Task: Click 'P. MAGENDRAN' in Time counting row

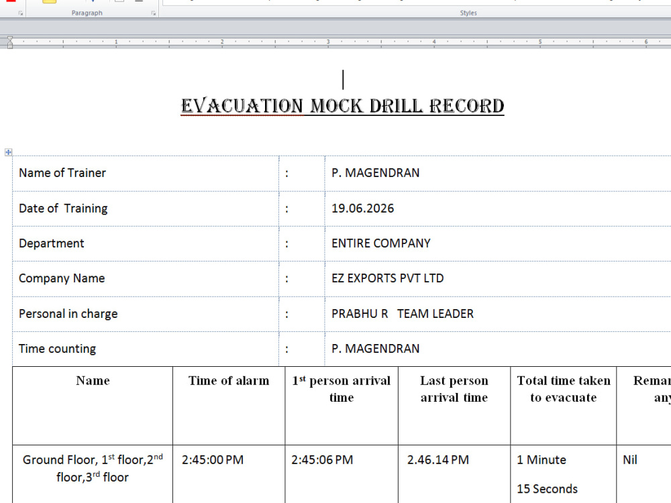Action: tap(375, 349)
